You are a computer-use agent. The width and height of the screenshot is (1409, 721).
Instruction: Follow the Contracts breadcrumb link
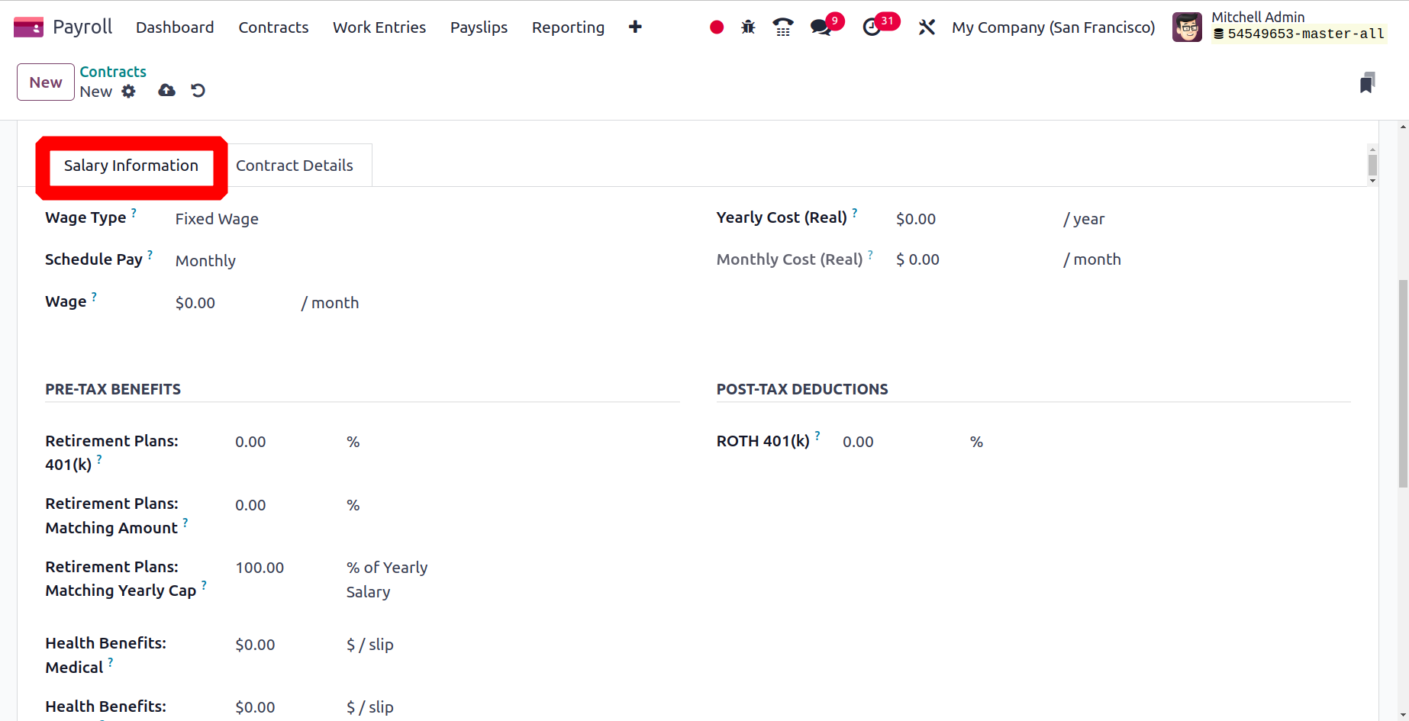click(x=113, y=72)
